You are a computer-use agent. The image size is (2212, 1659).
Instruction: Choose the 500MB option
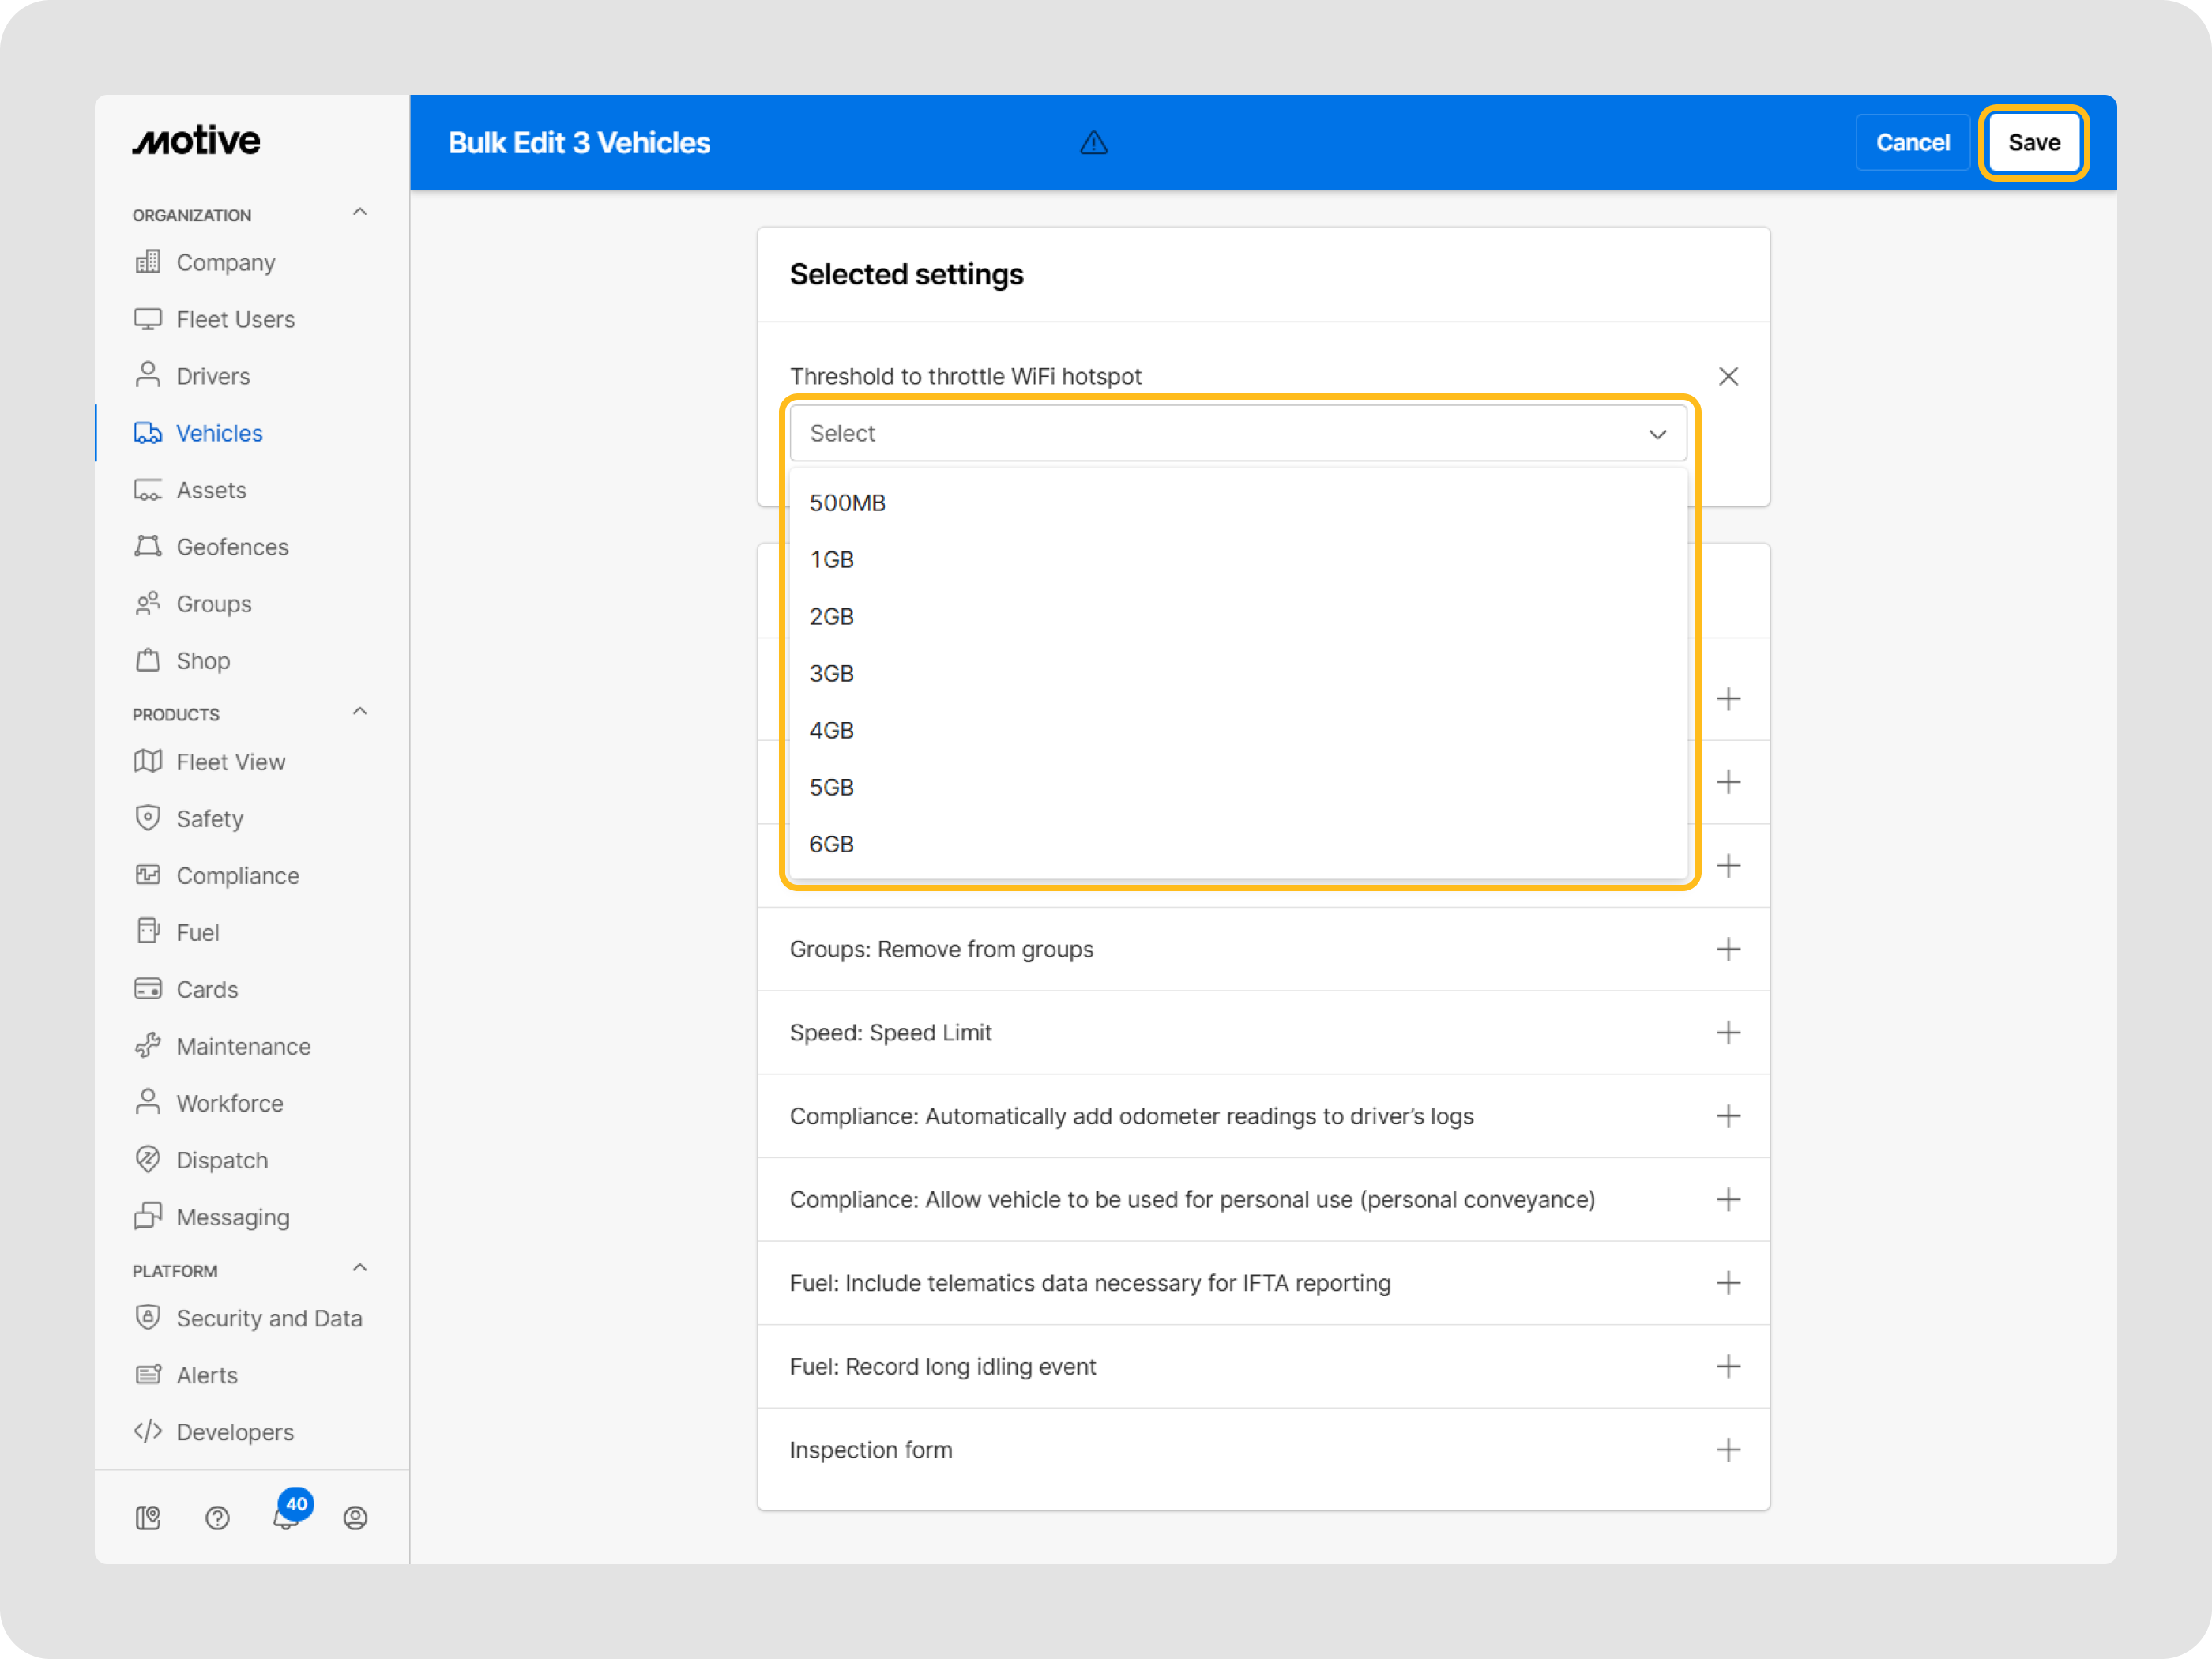(848, 503)
